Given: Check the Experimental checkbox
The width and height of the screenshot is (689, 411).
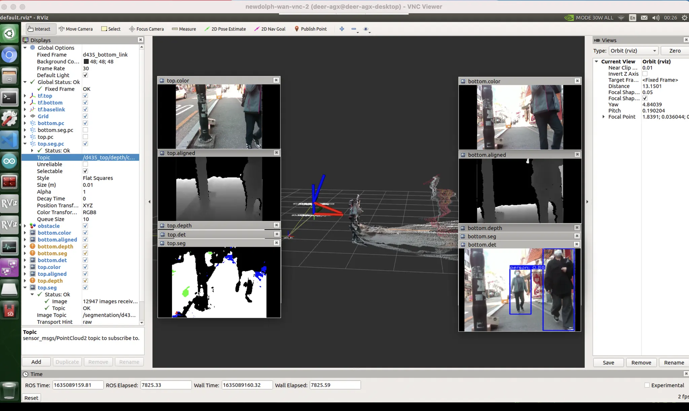Looking at the screenshot, I should 647,385.
